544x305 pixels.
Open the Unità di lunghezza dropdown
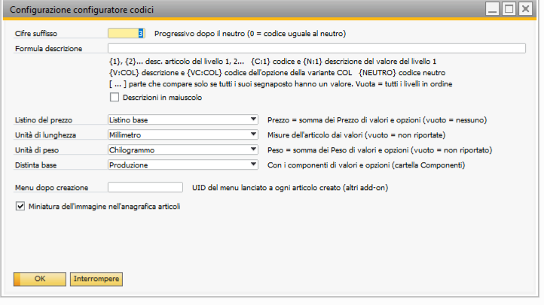pos(254,134)
